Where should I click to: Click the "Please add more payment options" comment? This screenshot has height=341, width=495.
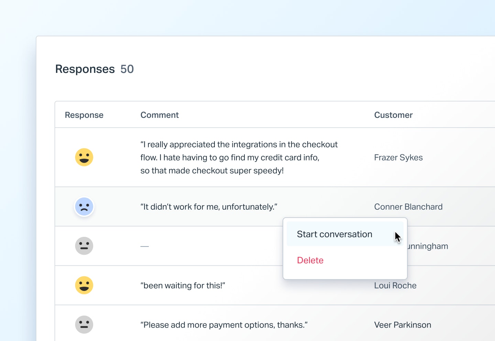[x=224, y=325]
